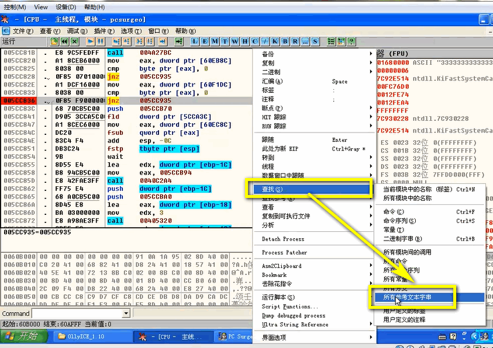Open Memory map with M button

coord(215,41)
